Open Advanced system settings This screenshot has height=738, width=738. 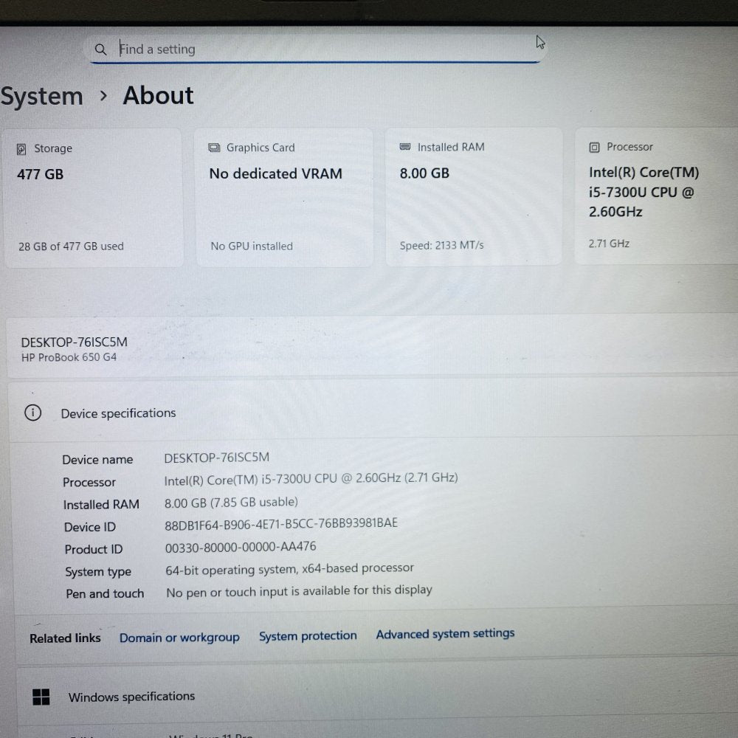[x=445, y=633]
